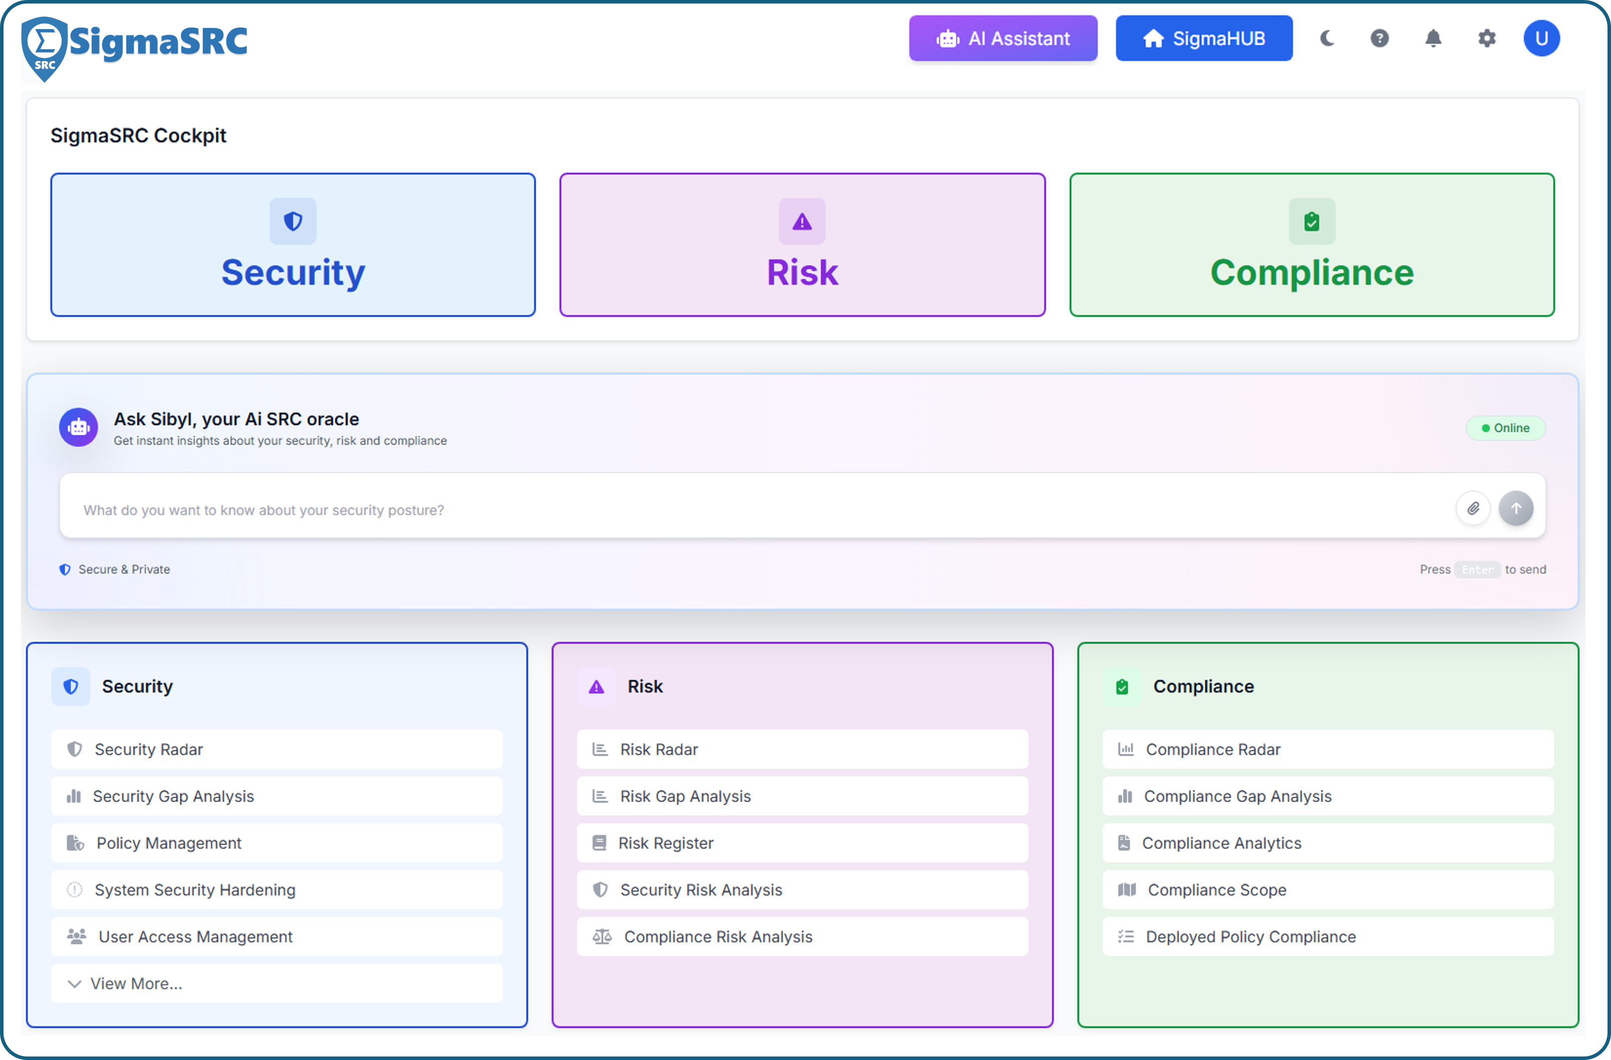Open User Access Management
1611x1060 pixels.
point(277,937)
